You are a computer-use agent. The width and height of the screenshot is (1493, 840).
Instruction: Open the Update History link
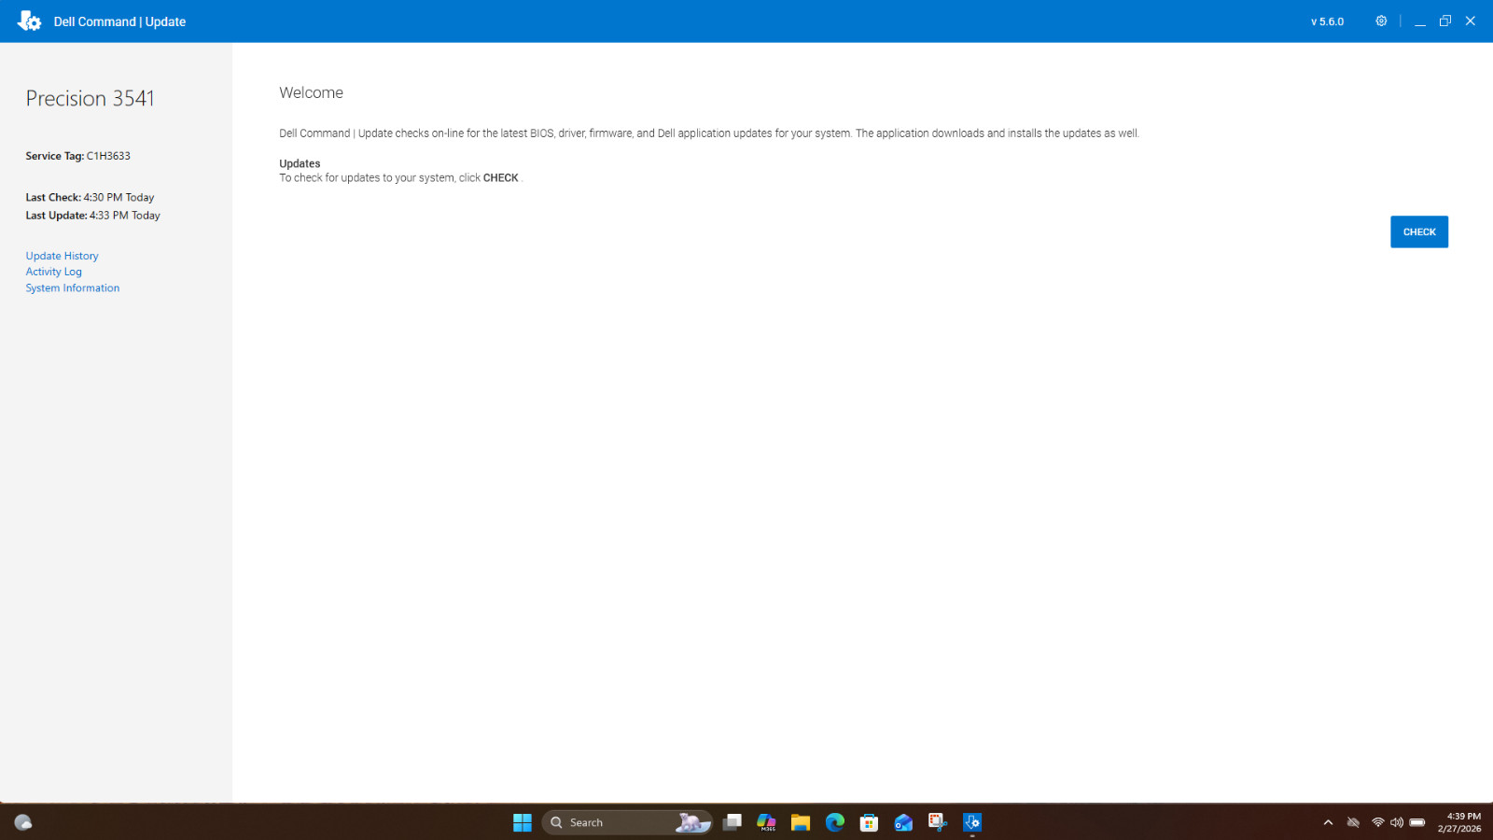tap(62, 256)
